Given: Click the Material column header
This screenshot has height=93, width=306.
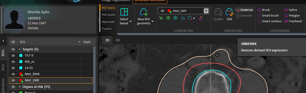Looking at the screenshot, I should [x=87, y=42].
